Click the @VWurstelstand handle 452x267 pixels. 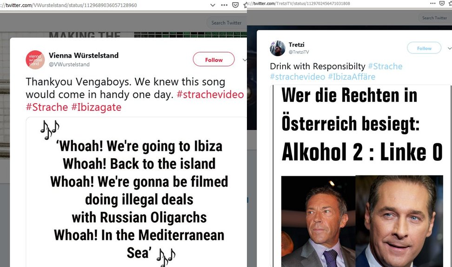pyautogui.click(x=69, y=64)
